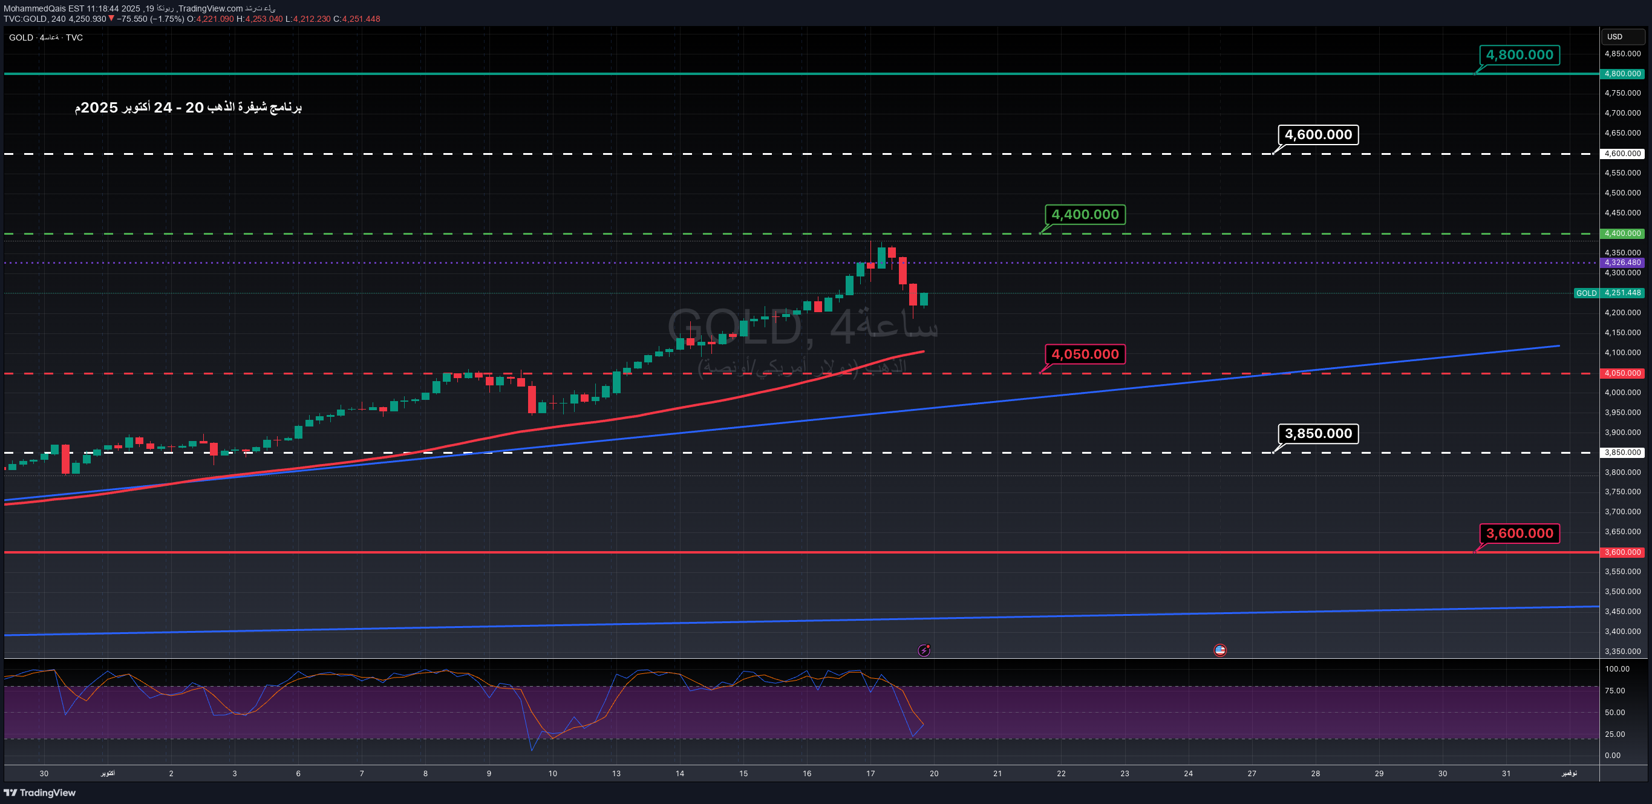This screenshot has width=1652, height=804.
Task: Click the white 3,850.000 callout label
Action: tap(1318, 433)
